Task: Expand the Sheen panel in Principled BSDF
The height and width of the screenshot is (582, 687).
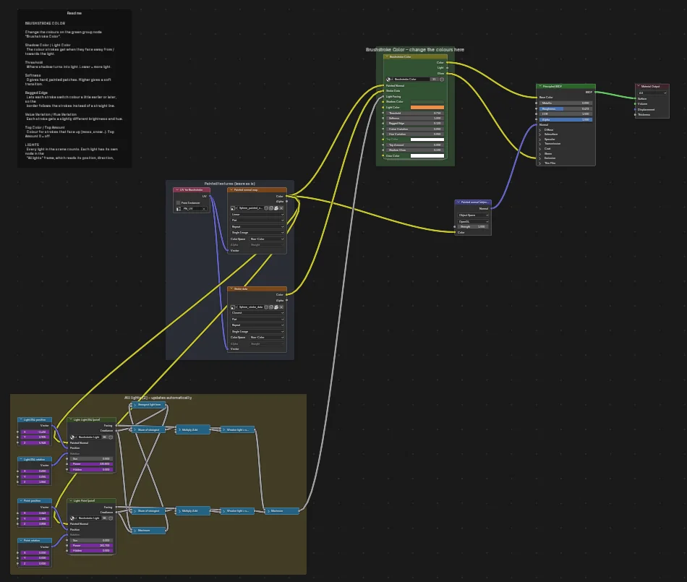Action: pos(539,154)
